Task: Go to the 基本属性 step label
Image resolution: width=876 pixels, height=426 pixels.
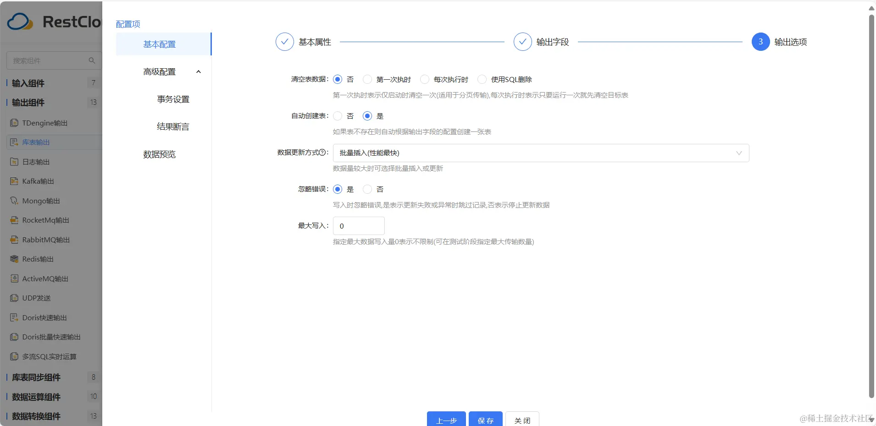Action: pos(315,42)
